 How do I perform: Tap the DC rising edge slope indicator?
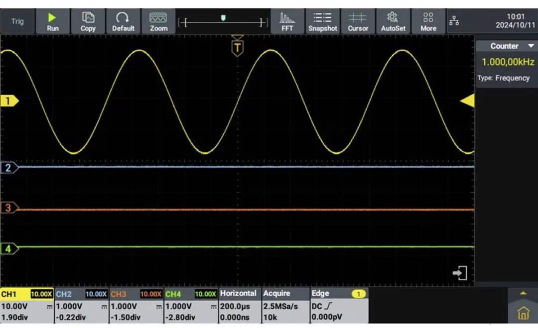322,306
